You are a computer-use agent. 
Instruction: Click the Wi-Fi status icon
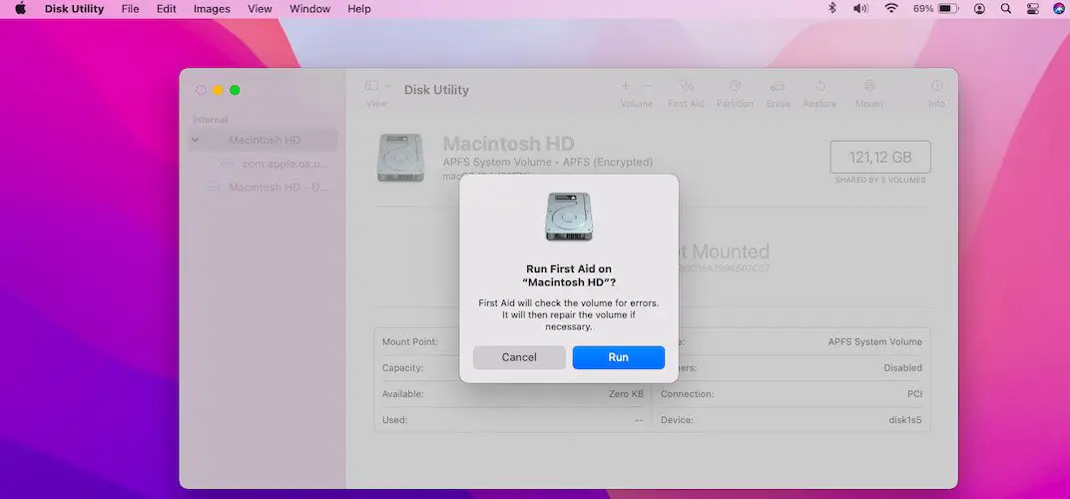point(890,9)
